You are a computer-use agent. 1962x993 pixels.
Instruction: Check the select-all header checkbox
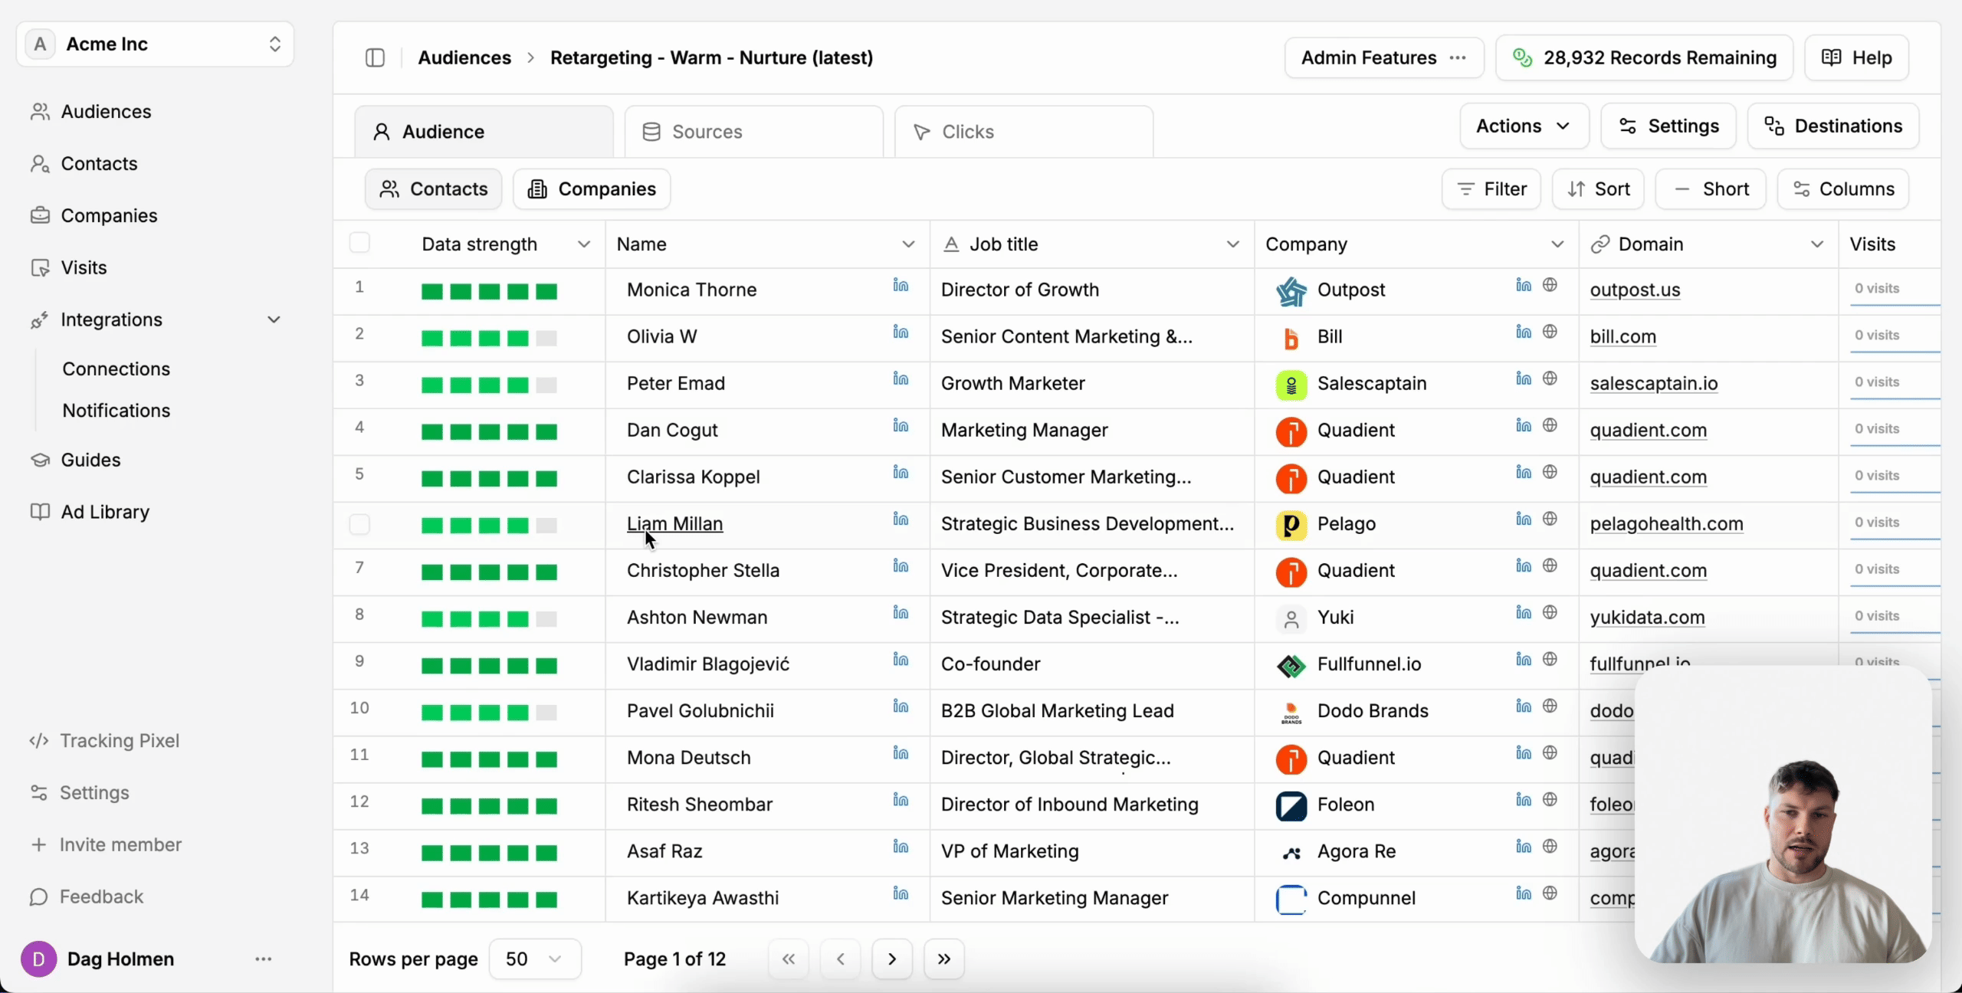359,243
